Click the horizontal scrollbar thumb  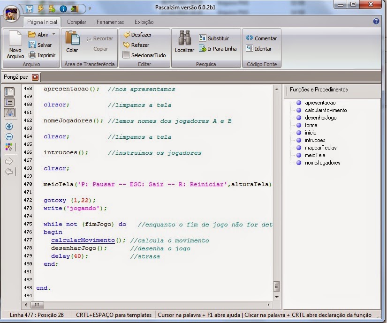37,305
